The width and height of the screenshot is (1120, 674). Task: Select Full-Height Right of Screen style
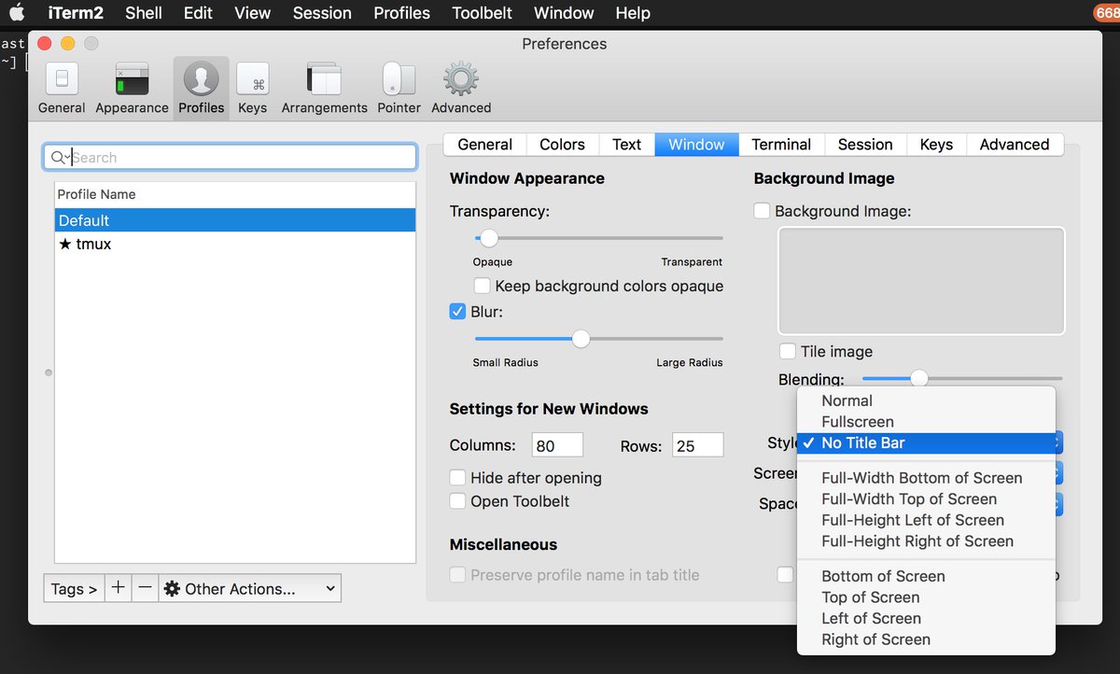926,541
